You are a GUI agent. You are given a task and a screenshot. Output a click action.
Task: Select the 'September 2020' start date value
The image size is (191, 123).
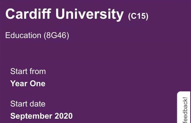point(41,116)
